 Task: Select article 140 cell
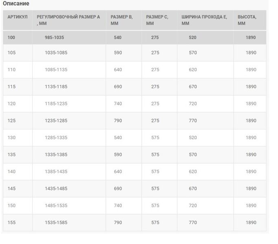(11, 172)
